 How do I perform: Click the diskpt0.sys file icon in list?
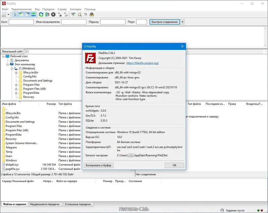3,165
